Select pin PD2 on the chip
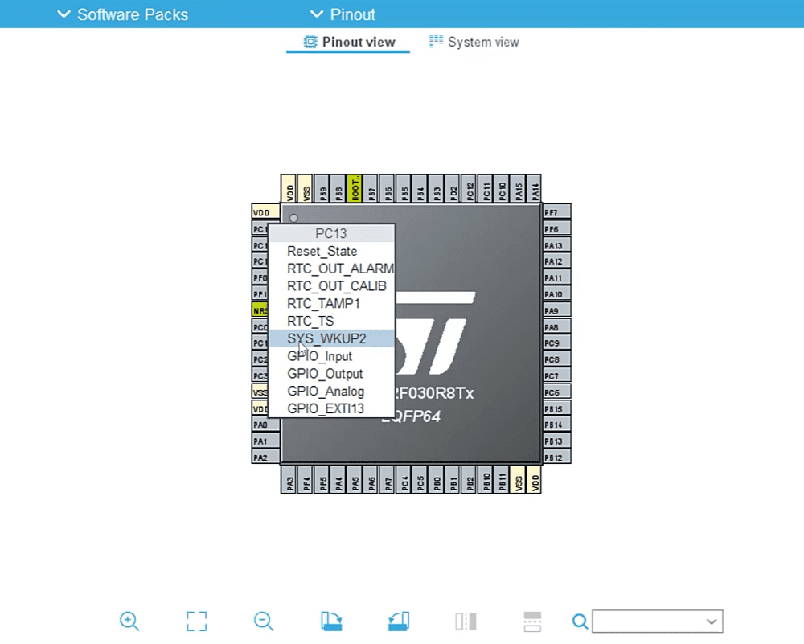804x644 pixels. click(453, 189)
